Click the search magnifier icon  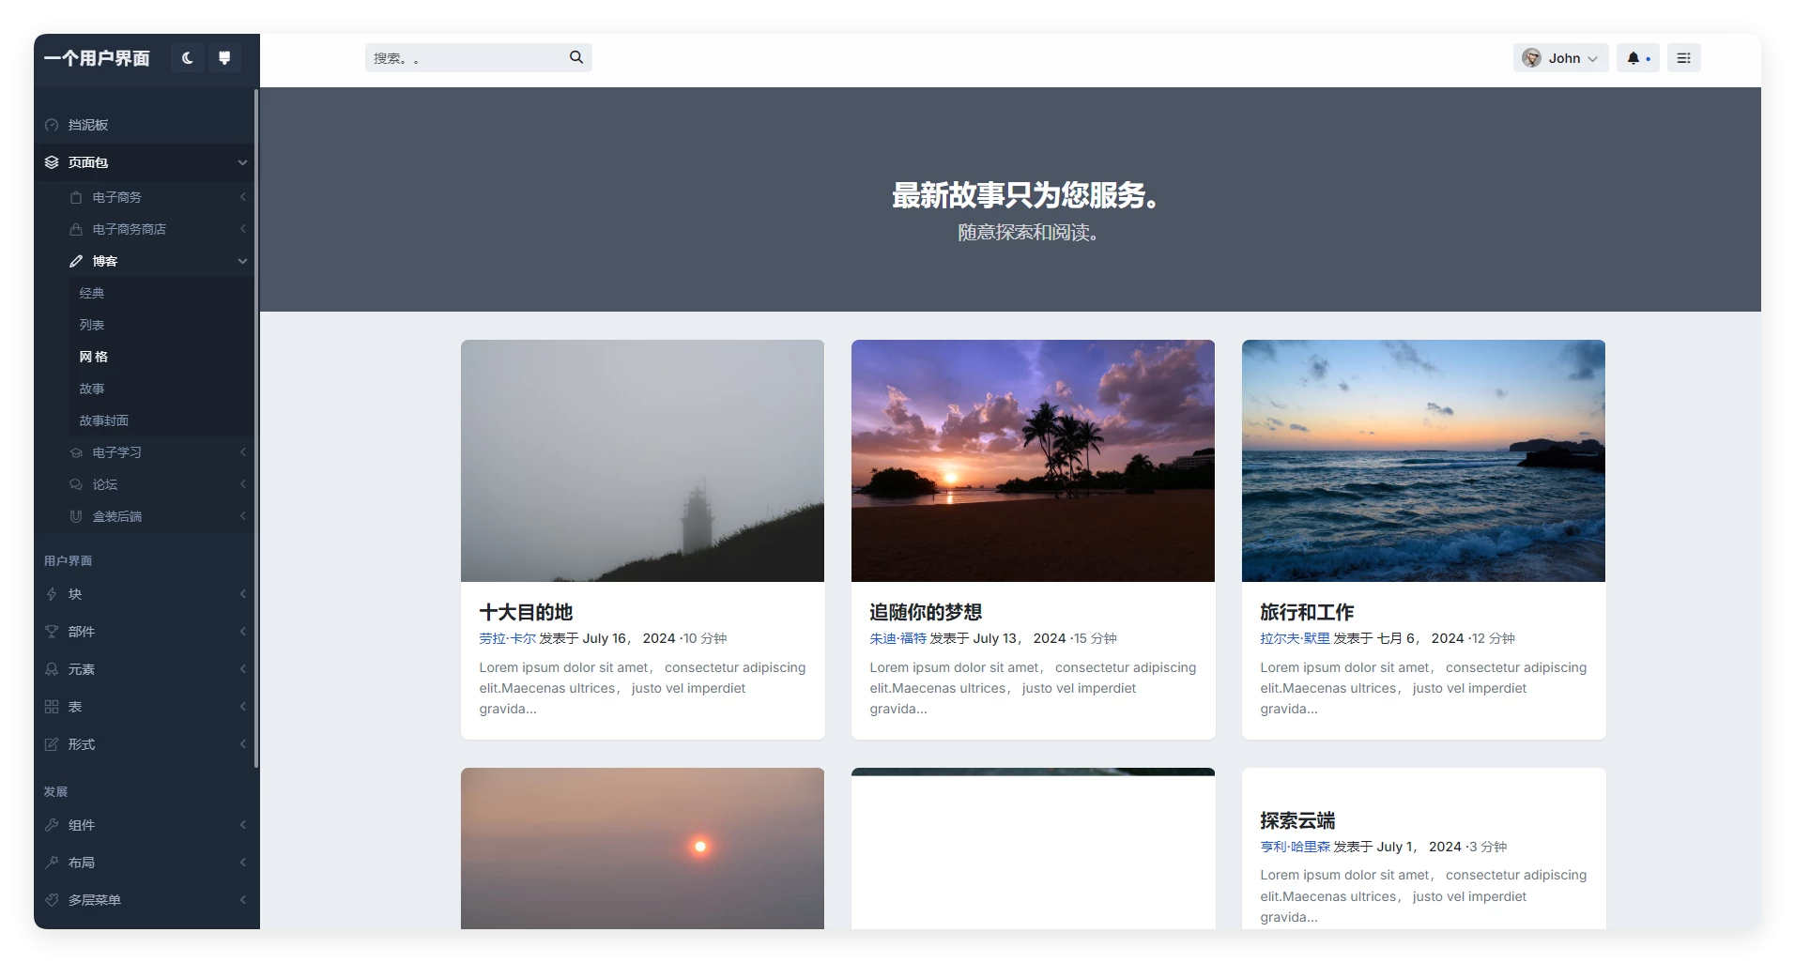tap(576, 57)
